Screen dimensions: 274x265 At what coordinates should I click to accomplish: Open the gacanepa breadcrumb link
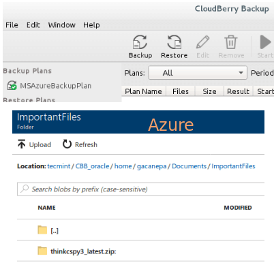click(151, 166)
